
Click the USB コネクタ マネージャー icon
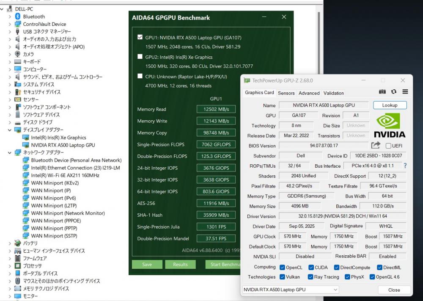pos(17,31)
